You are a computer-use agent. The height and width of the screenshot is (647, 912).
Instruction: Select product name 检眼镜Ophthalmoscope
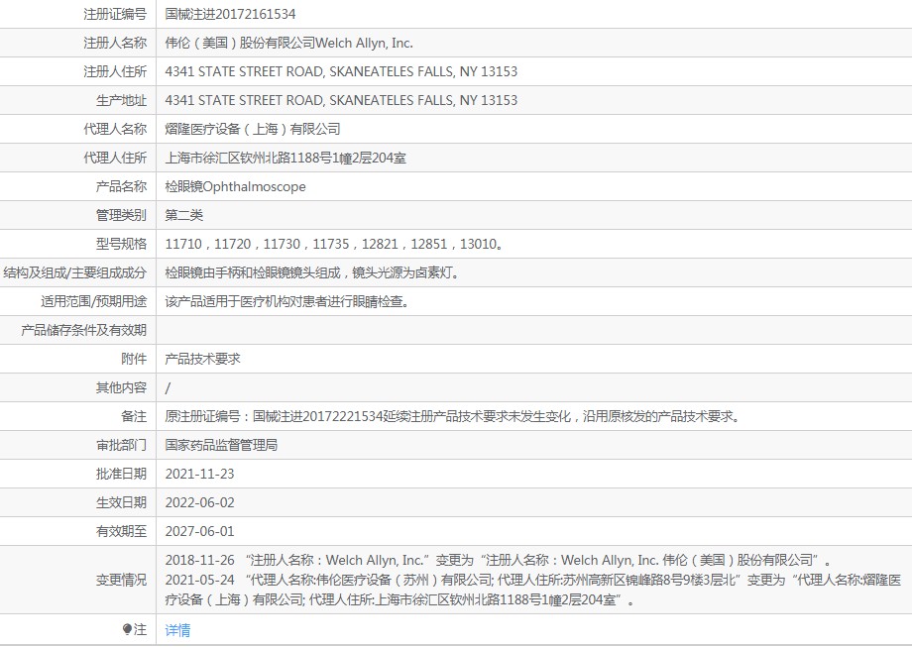tap(236, 186)
